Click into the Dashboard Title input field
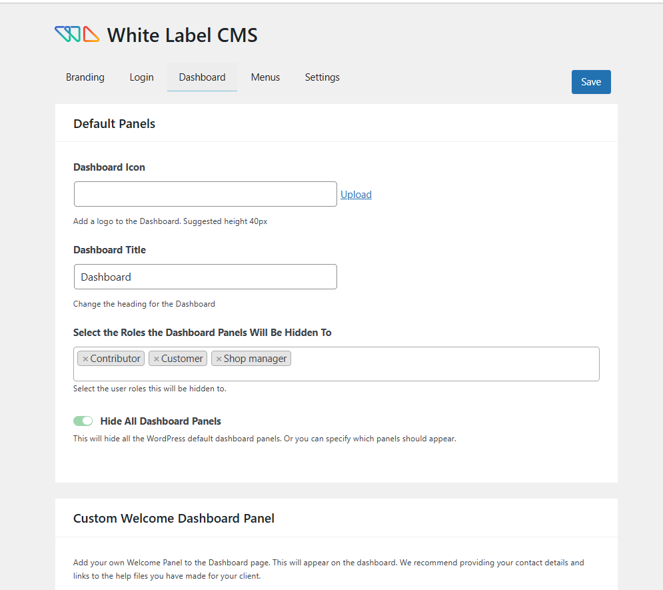This screenshot has width=663, height=590. [x=205, y=277]
